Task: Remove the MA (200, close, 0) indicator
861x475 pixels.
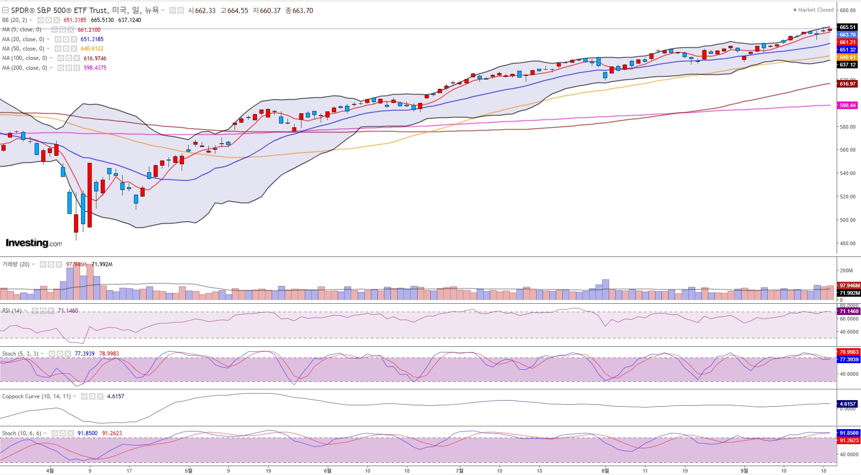Action: click(76, 68)
